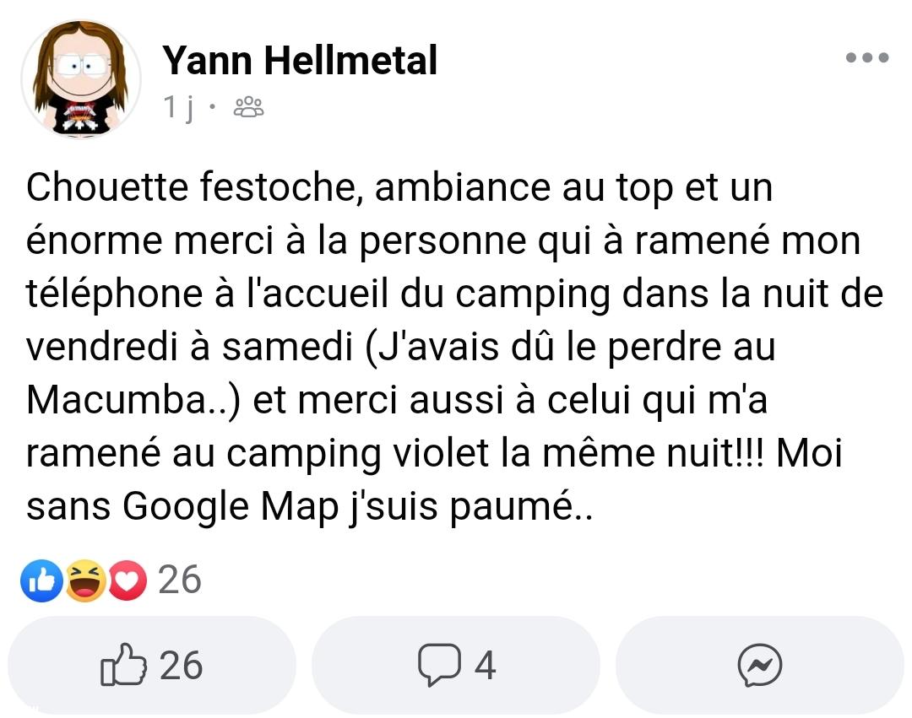This screenshot has height=718, width=912.
Task: Click the '1 j' post timestamp
Action: 179,107
